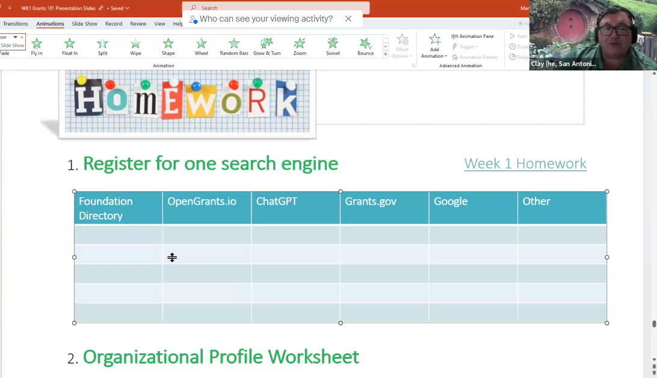Viewport: 657px width, 378px height.
Task: Open the Trigger dropdown
Action: coord(465,46)
